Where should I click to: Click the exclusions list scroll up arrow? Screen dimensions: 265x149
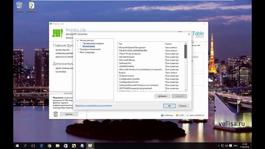coord(185,43)
